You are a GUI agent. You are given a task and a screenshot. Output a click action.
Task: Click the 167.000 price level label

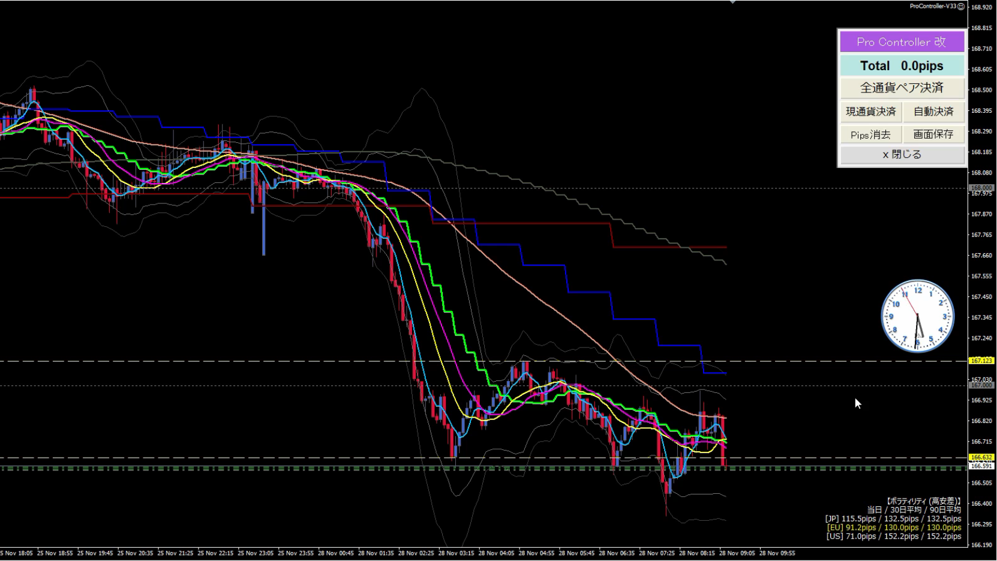pos(981,385)
